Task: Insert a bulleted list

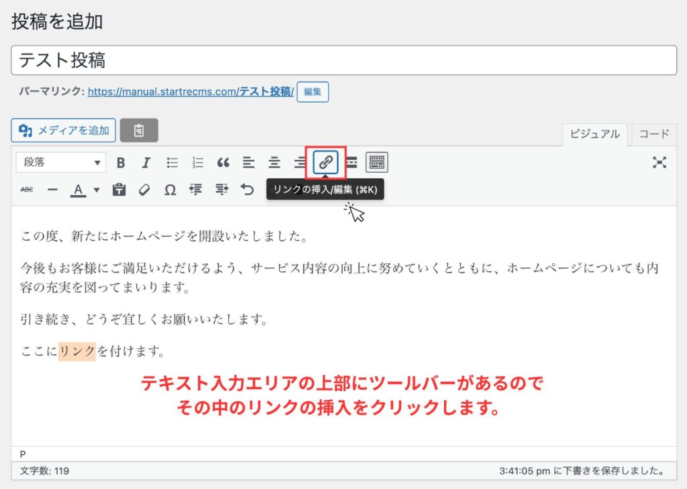Action: coord(172,162)
